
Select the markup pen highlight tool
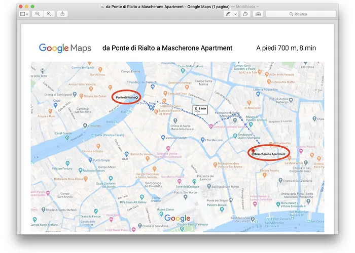coord(228,14)
